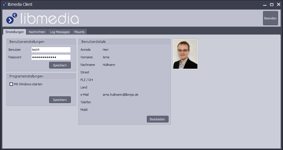
Task: Click the email arne.hullmann@libreja.de
Action: pyautogui.click(x=120, y=95)
